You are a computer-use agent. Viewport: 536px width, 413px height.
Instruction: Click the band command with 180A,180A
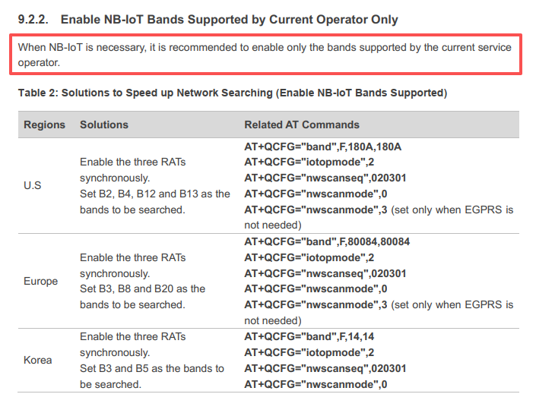coord(322,146)
